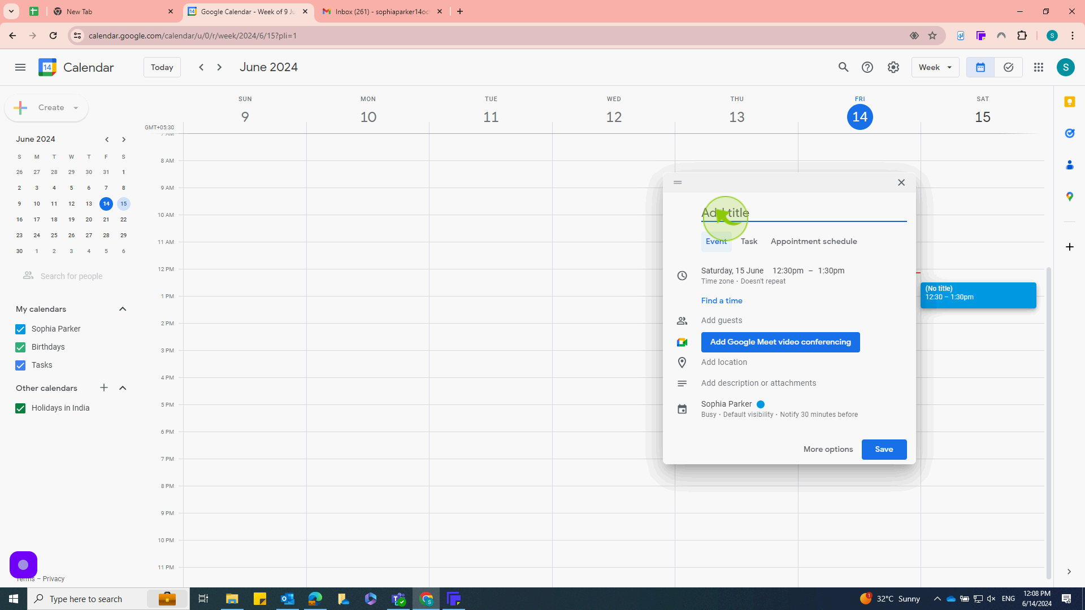This screenshot has width=1085, height=610.
Task: Collapse the My calendars section
Action: 122,309
